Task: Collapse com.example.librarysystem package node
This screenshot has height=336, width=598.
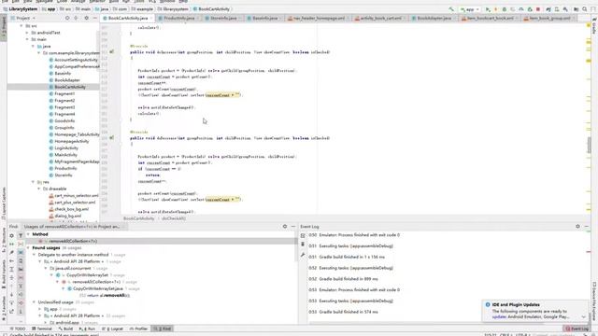Action: pyautogui.click(x=38, y=53)
